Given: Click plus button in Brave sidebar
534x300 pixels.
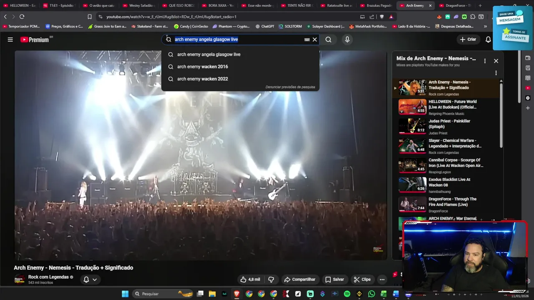Looking at the screenshot, I should [528, 108].
